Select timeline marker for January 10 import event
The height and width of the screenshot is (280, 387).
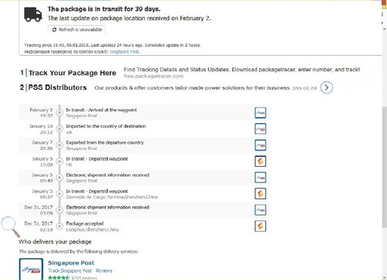point(60,129)
